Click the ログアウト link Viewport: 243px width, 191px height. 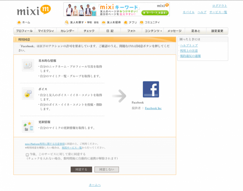[220, 6]
